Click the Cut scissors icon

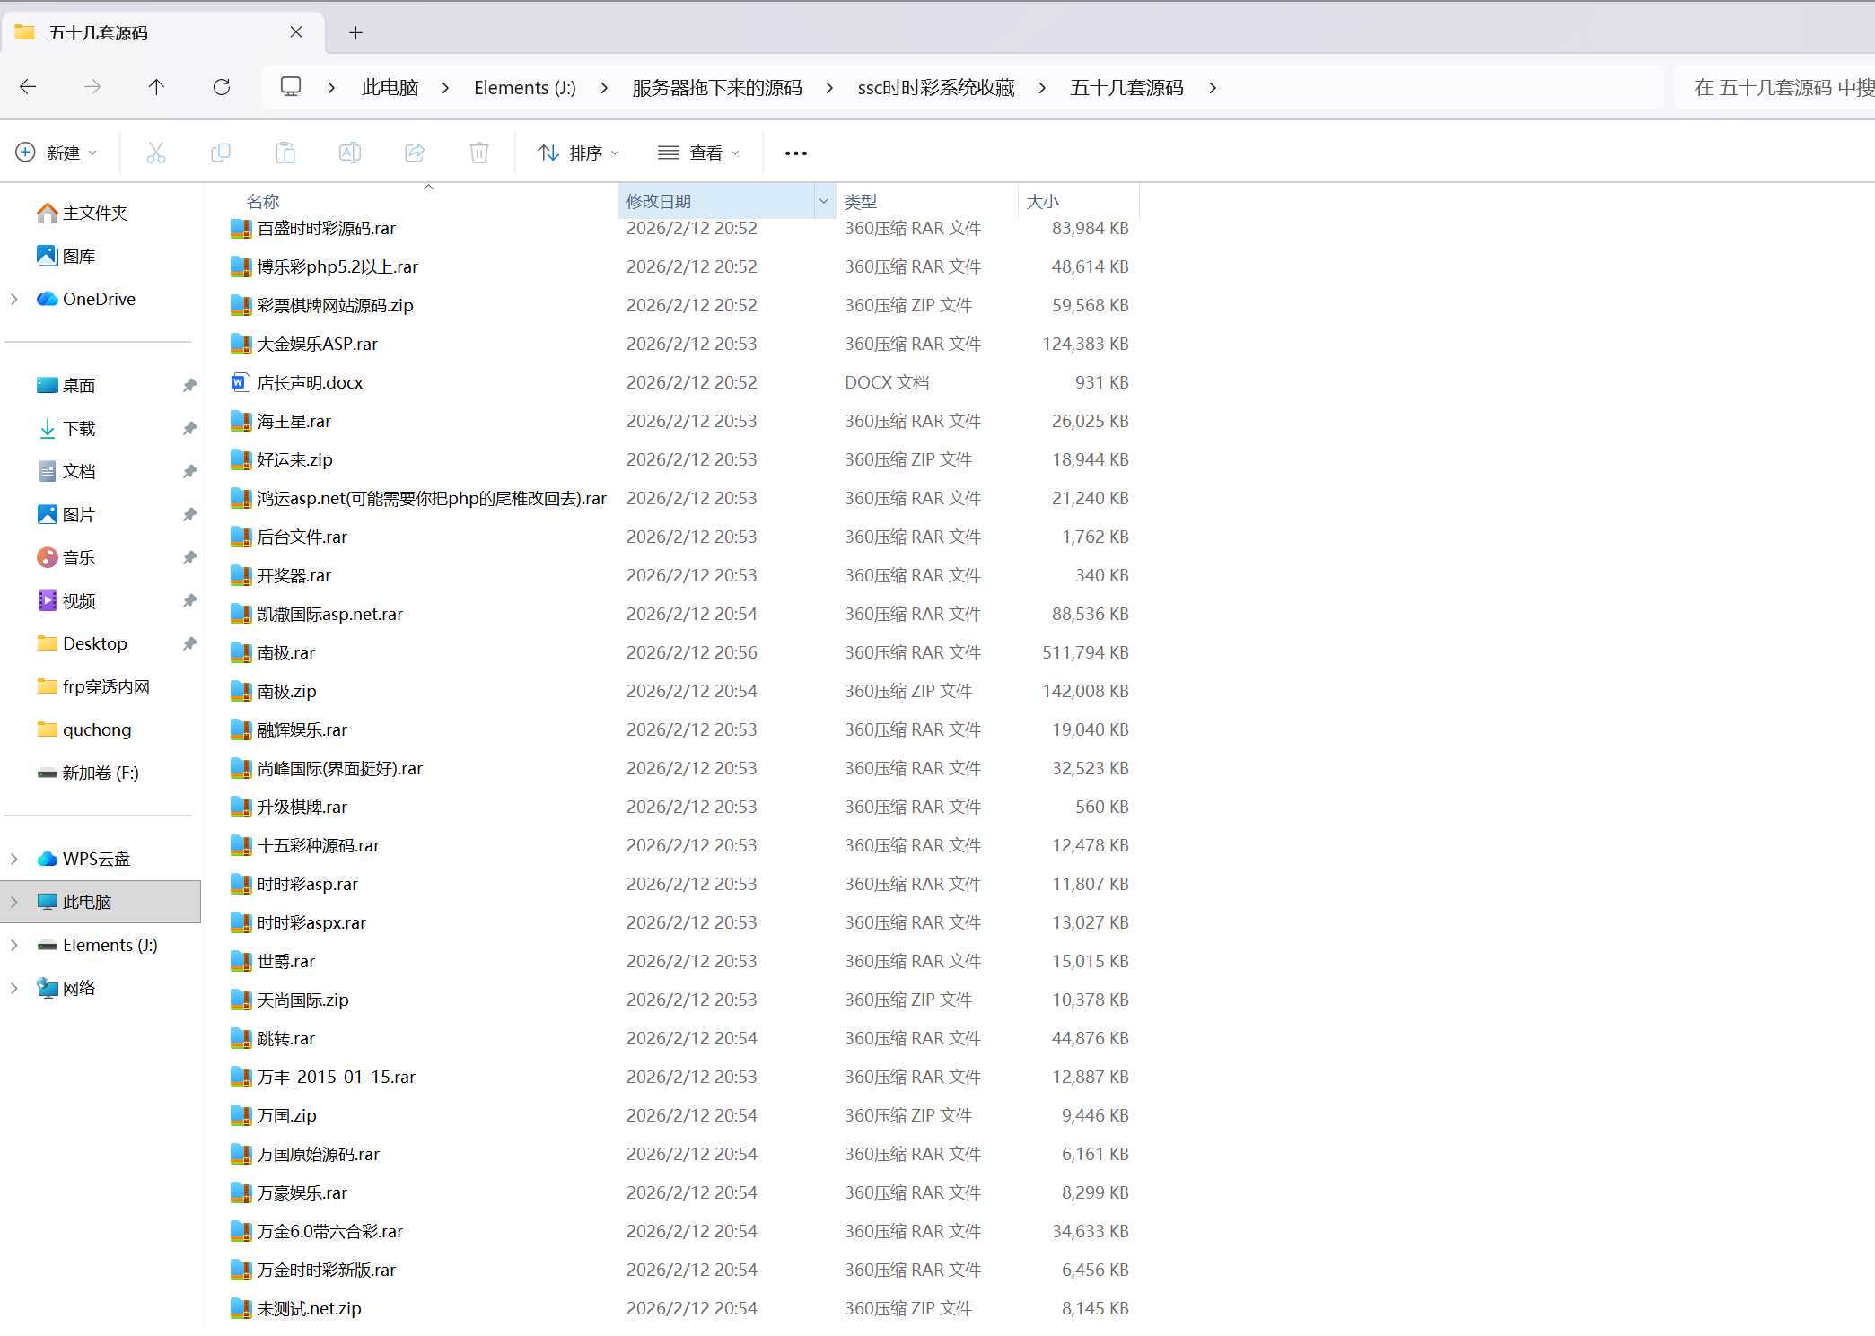(x=156, y=153)
